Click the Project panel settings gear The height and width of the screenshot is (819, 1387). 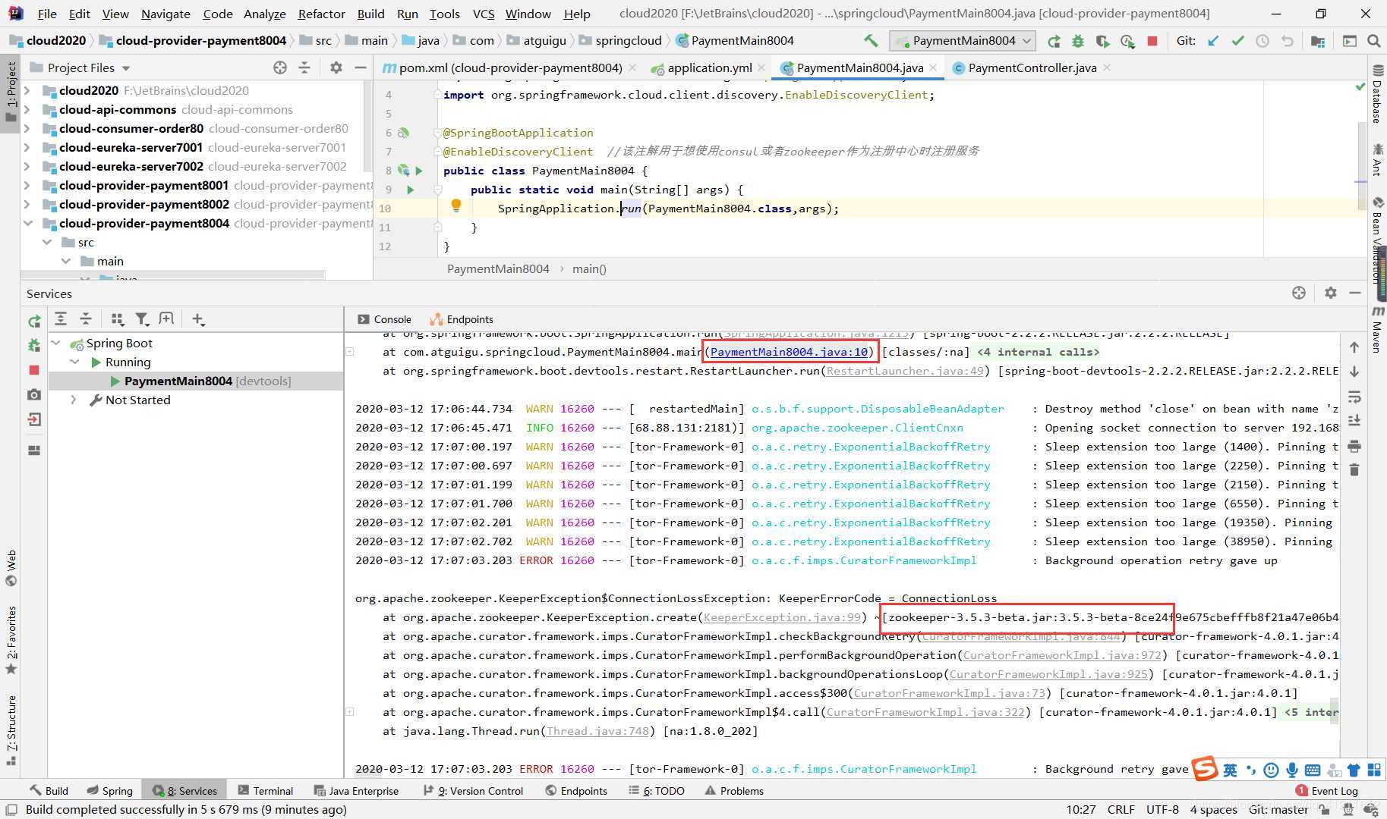pos(336,67)
